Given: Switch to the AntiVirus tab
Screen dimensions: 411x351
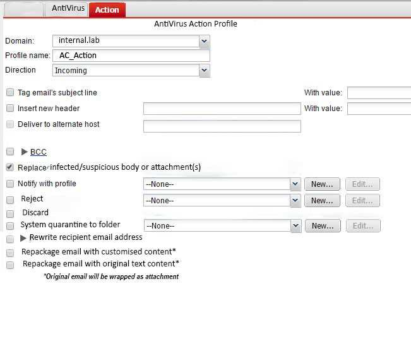Looking at the screenshot, I should 68,9.
